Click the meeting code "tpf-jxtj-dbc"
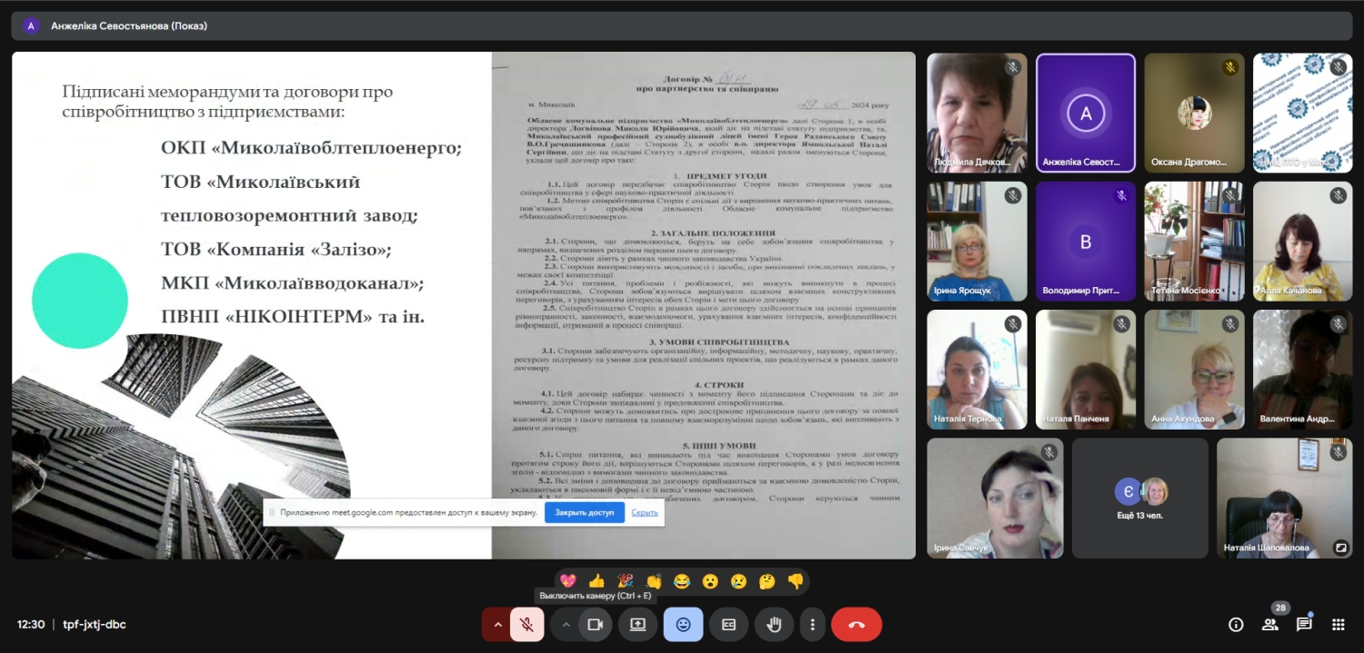Screen dimensions: 1364x653 coord(95,625)
